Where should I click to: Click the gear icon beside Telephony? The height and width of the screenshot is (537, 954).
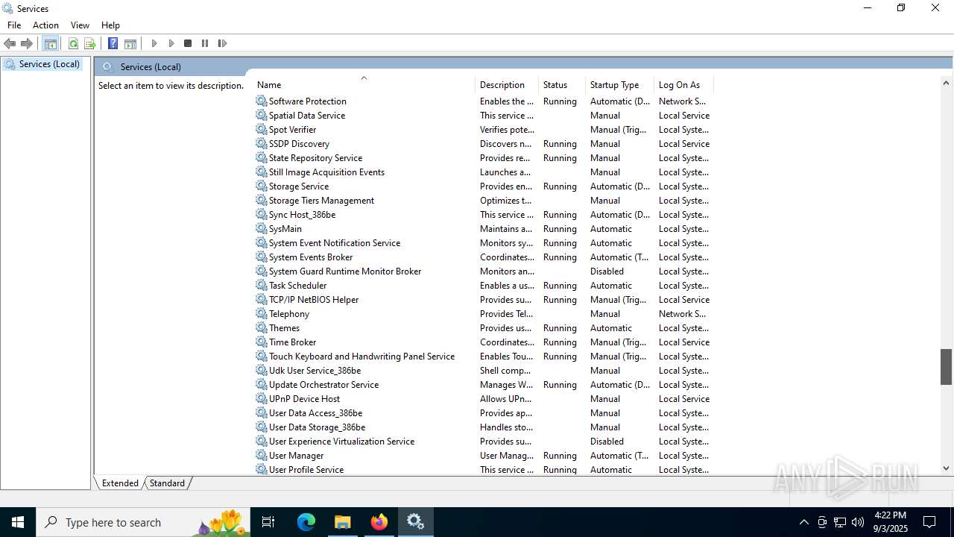pos(261,314)
